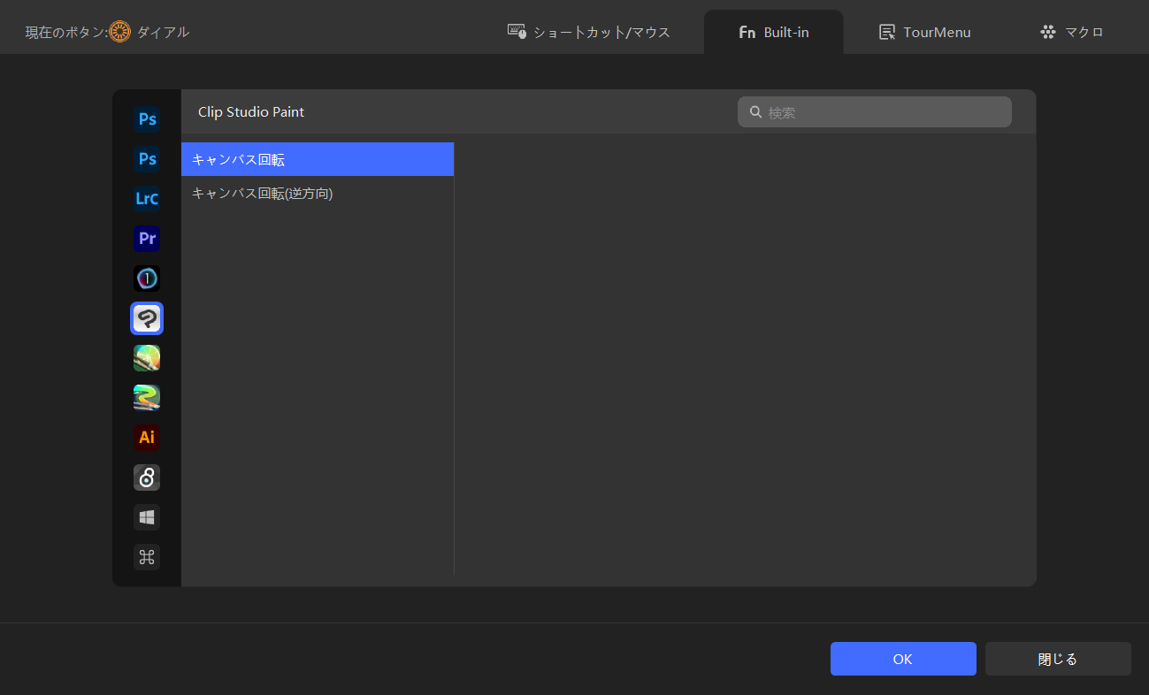Viewport: 1149px width, 695px height.
Task: Select the Windows logo icon in sidebar
Action: coord(147,517)
